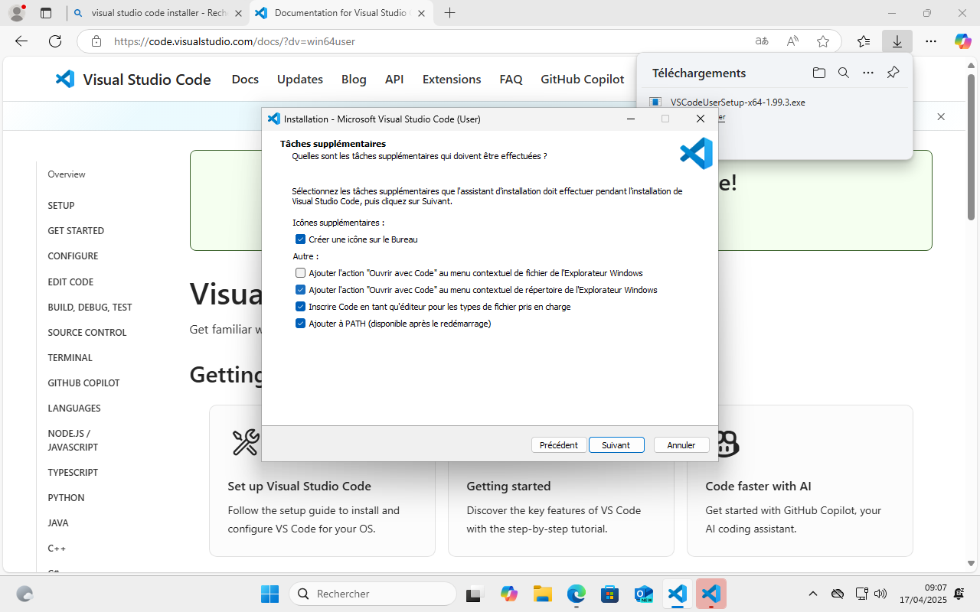This screenshot has width=980, height=612.
Task: Open the Copilot sidebar icon
Action: point(963,41)
